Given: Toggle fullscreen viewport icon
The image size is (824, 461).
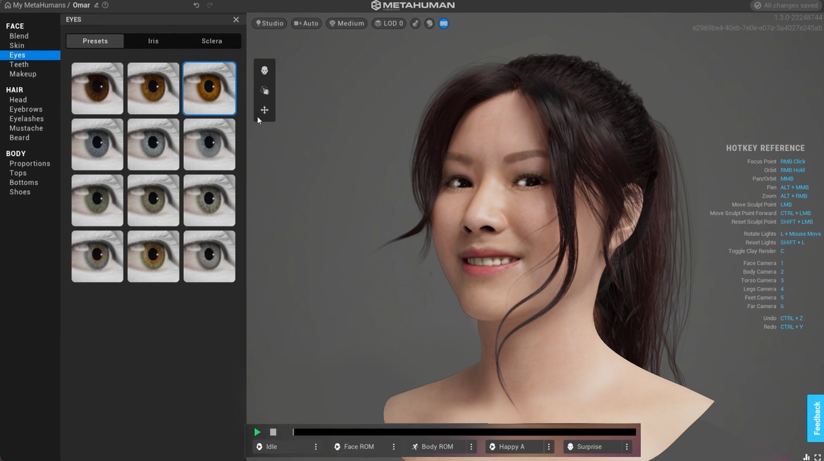Looking at the screenshot, I should point(817,458).
